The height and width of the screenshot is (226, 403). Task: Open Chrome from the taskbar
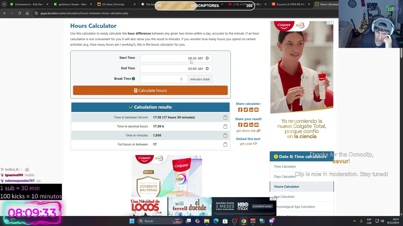click(x=244, y=221)
